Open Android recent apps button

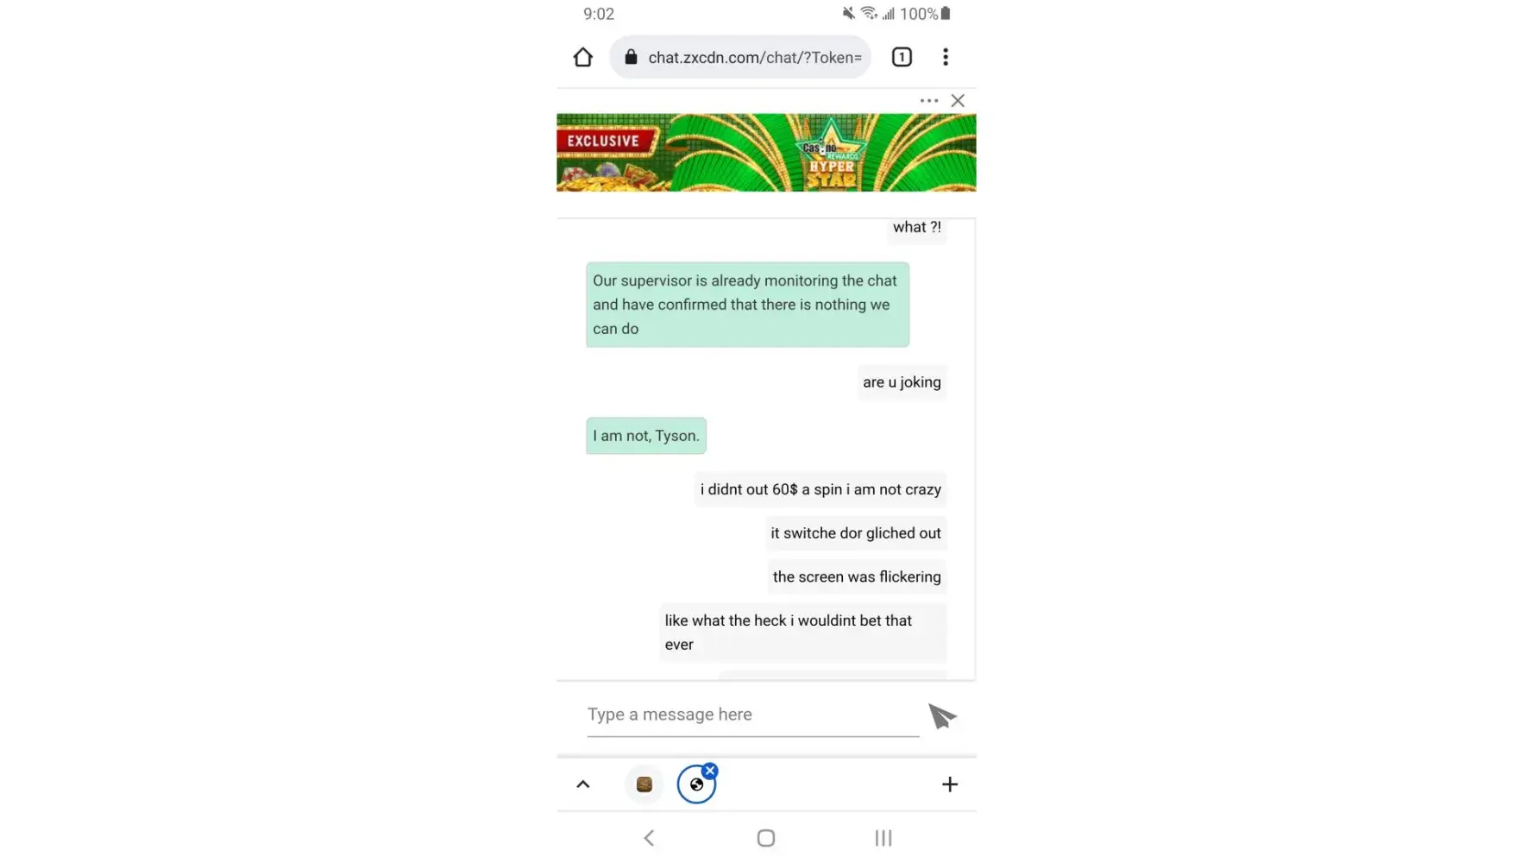click(883, 838)
